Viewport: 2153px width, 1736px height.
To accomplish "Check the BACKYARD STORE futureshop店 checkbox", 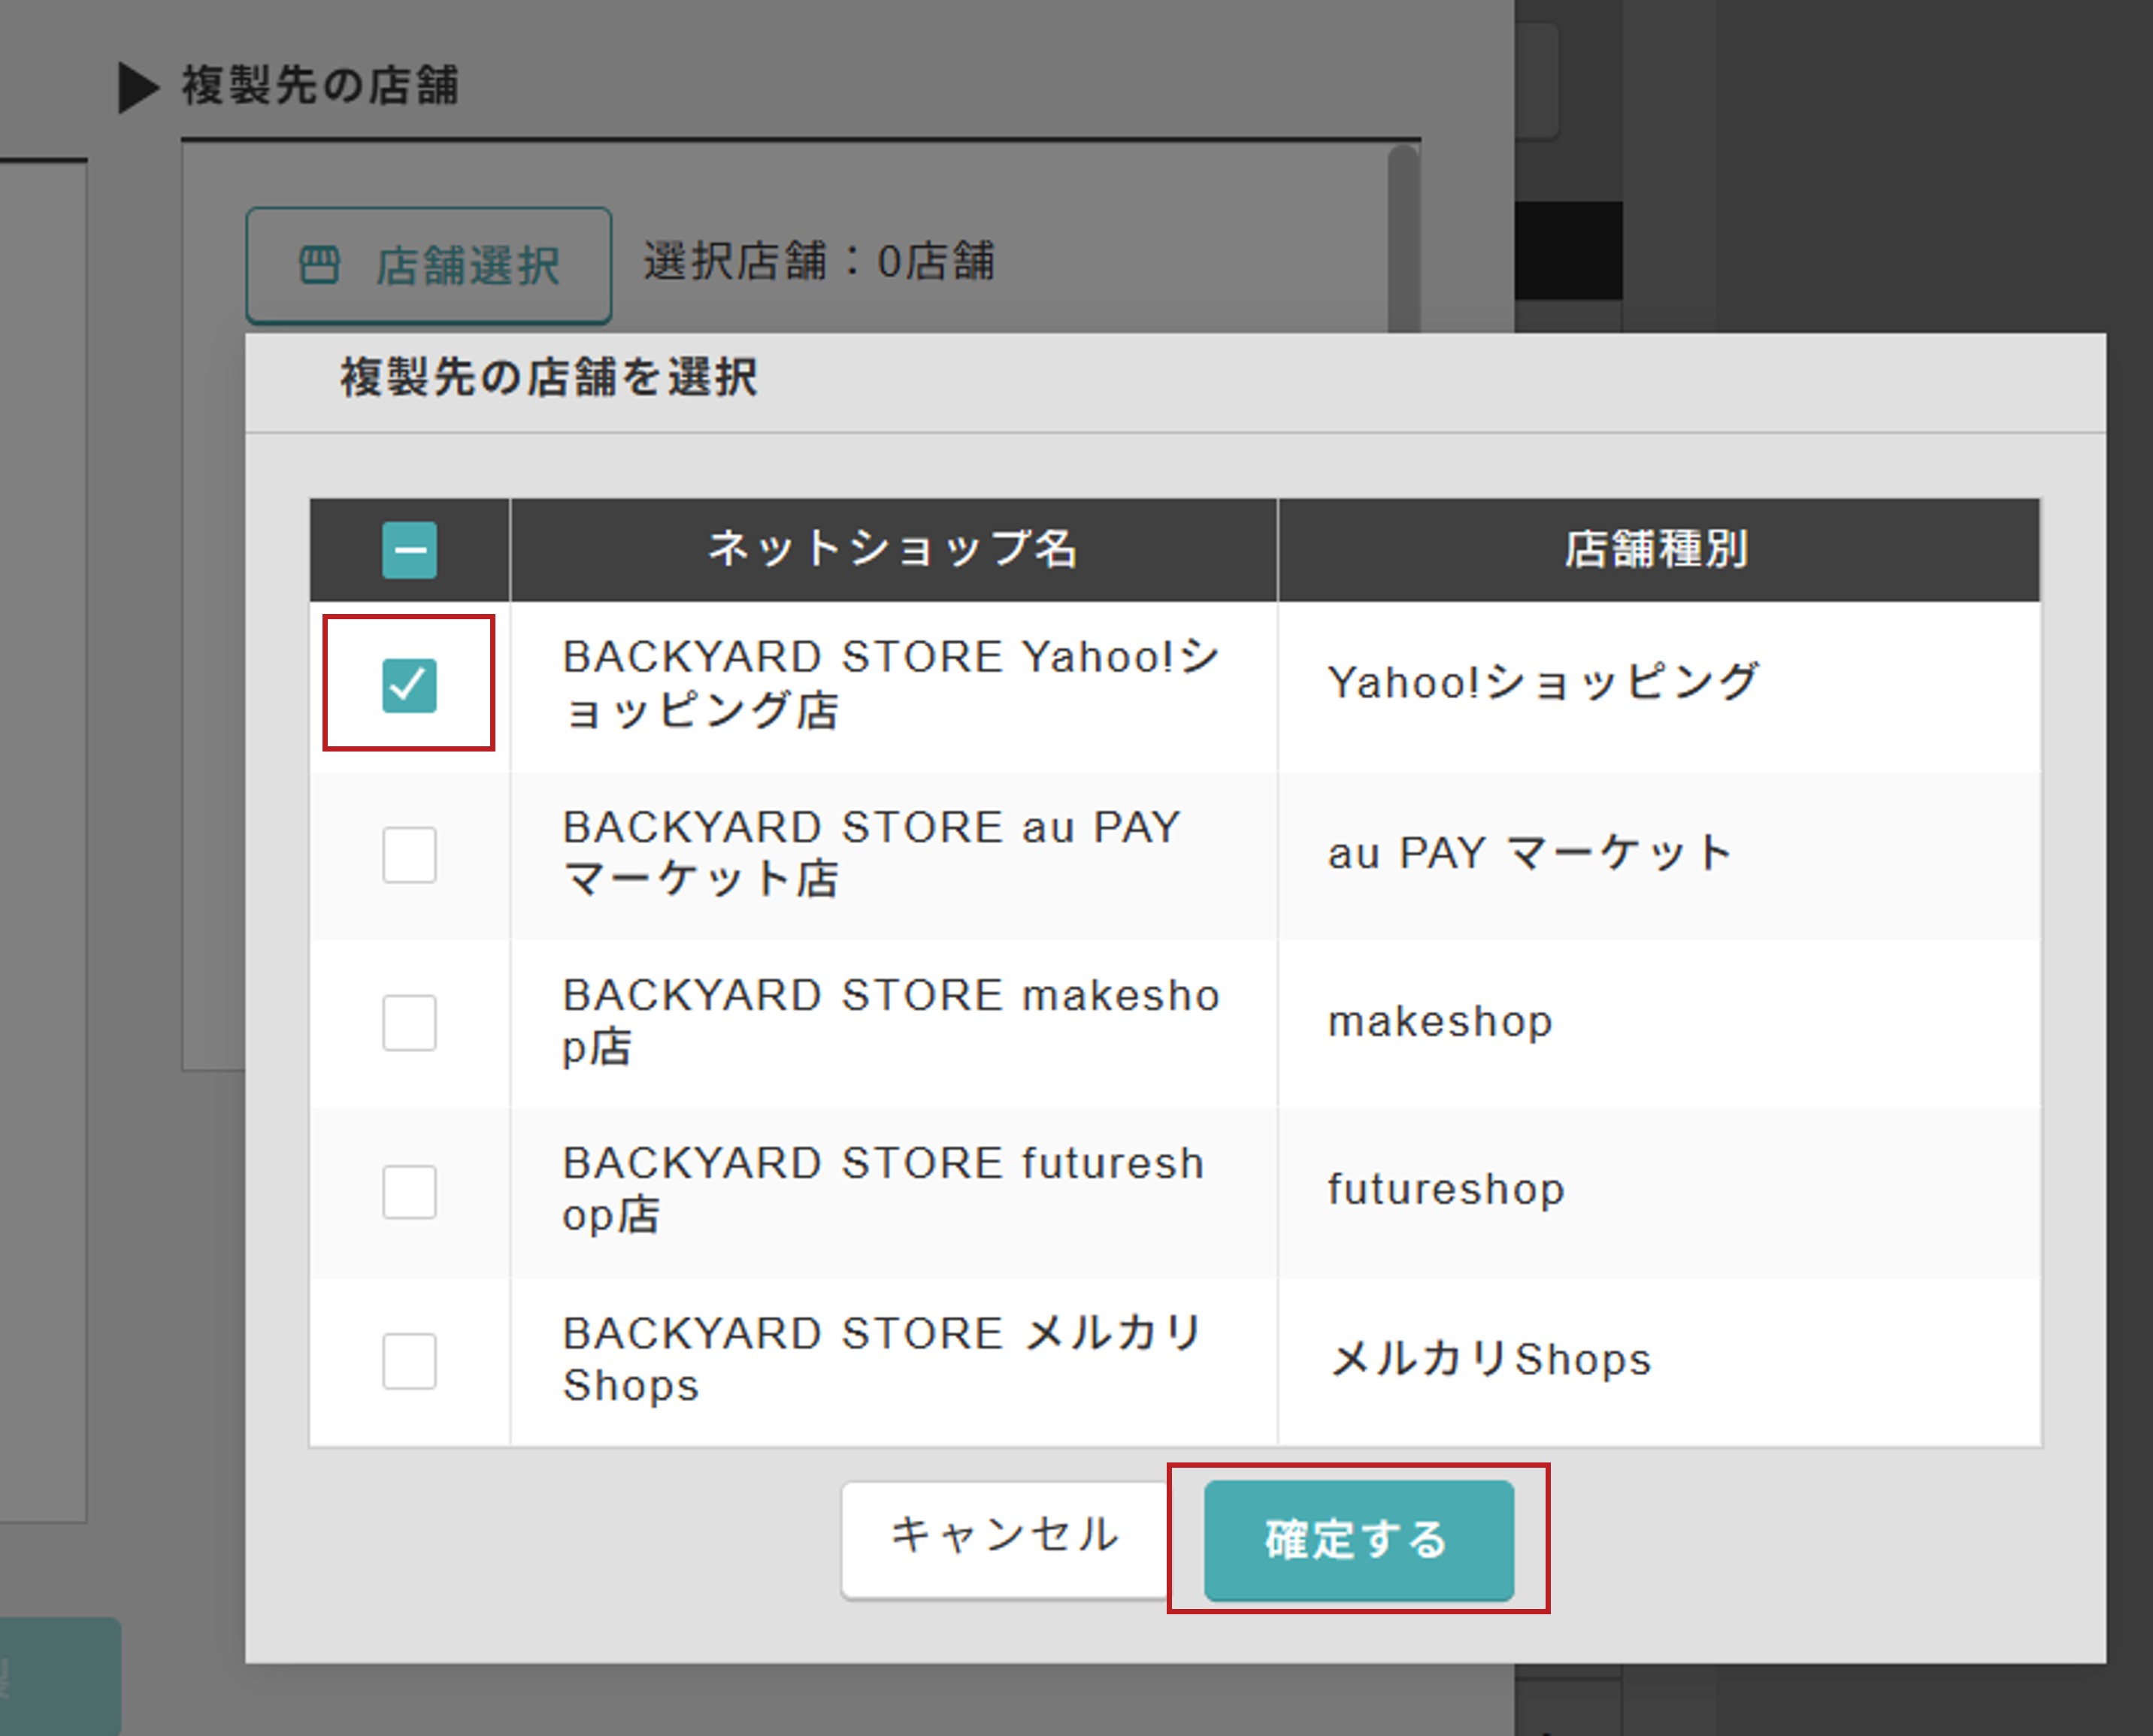I will coord(409,1191).
